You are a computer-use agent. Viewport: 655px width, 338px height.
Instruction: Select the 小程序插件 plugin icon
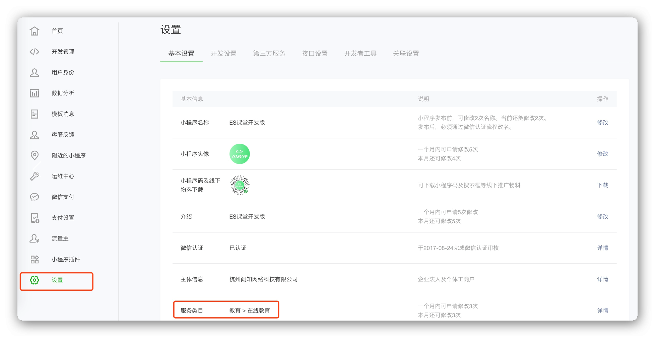tap(35, 259)
